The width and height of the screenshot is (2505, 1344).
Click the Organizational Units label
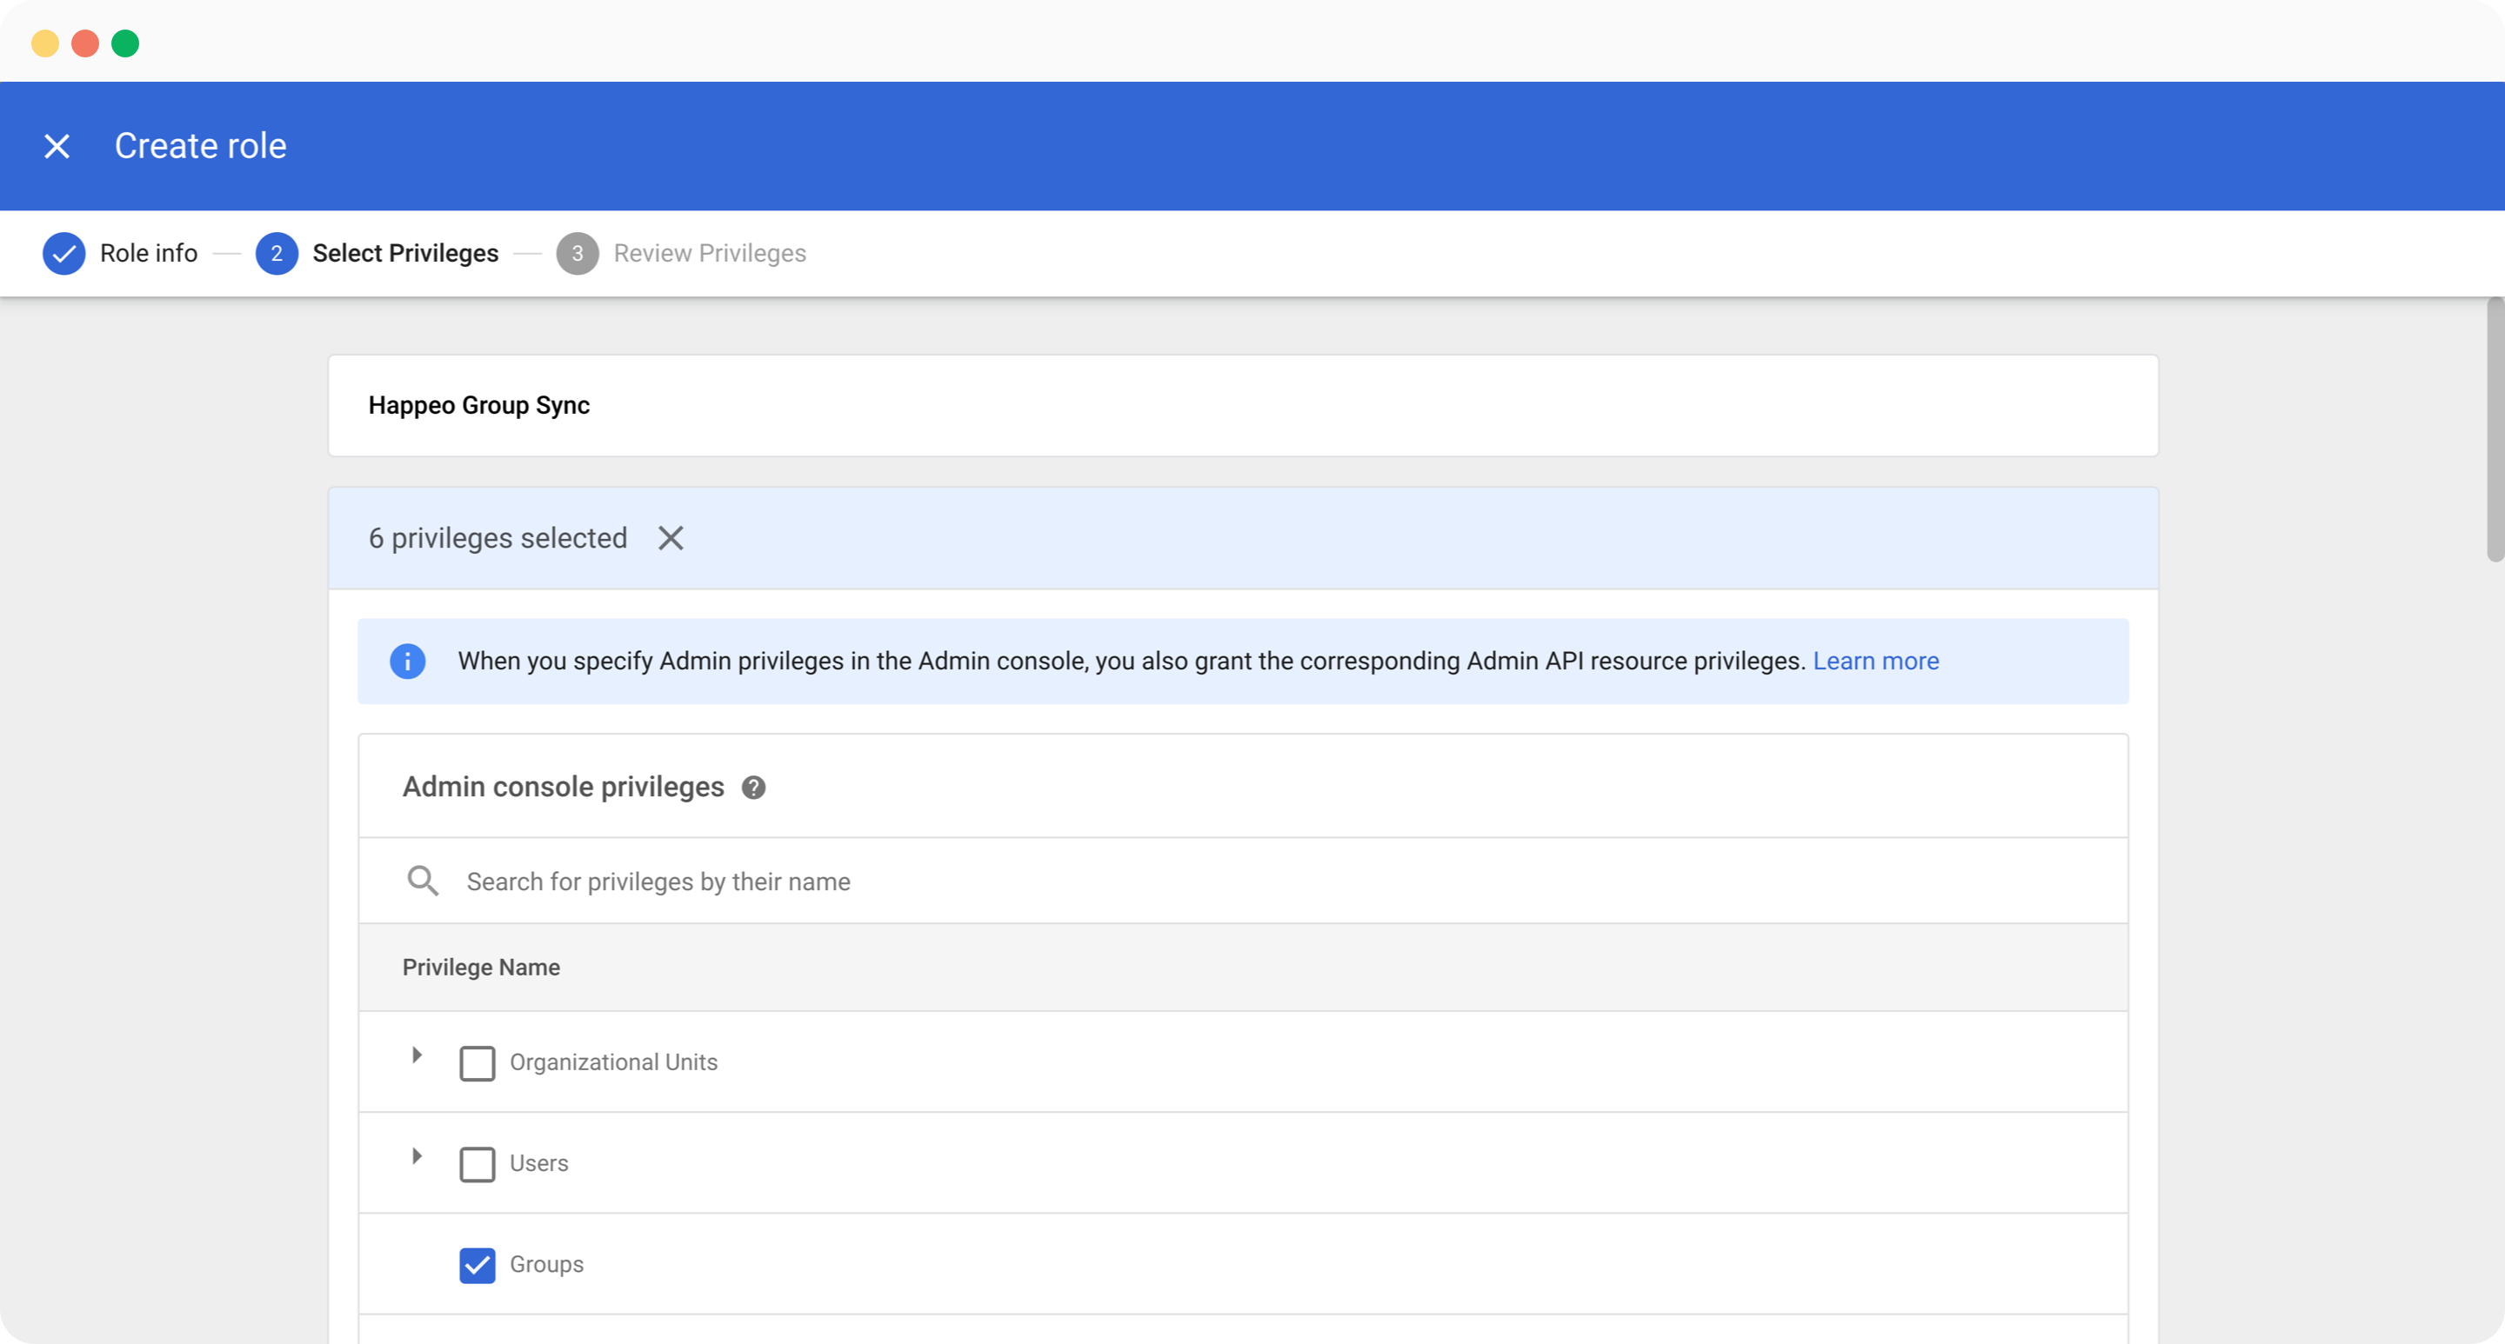(613, 1062)
